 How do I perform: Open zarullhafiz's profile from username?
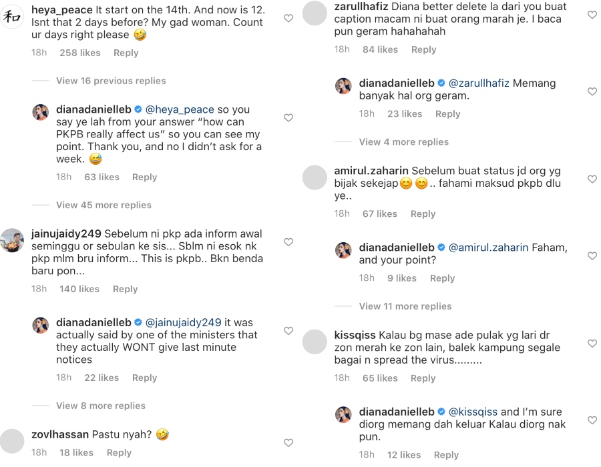coord(361,7)
